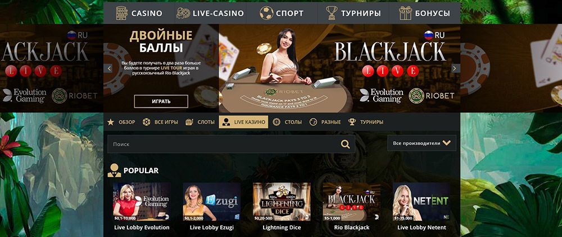Open the Слоты games tab

[200, 122]
